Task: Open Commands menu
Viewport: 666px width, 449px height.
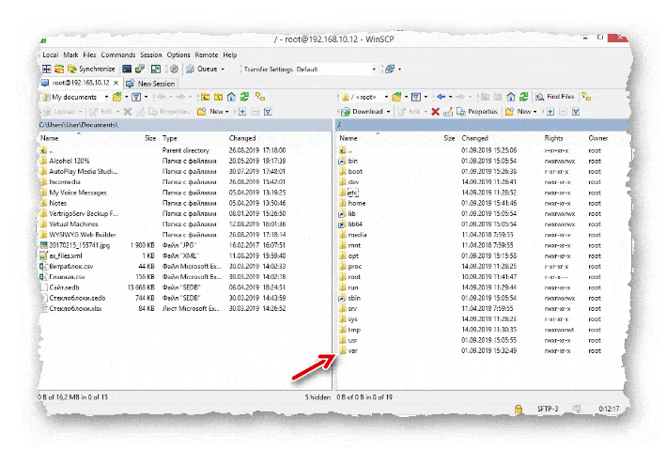Action: pyautogui.click(x=118, y=54)
